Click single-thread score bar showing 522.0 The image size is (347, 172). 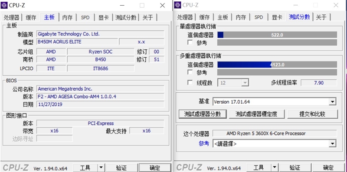pos(277,35)
